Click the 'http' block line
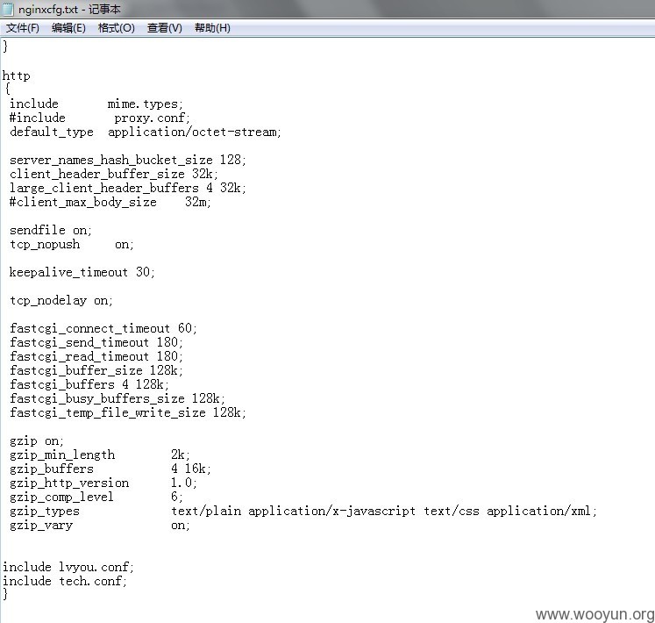The width and height of the screenshot is (655, 623). coord(17,76)
